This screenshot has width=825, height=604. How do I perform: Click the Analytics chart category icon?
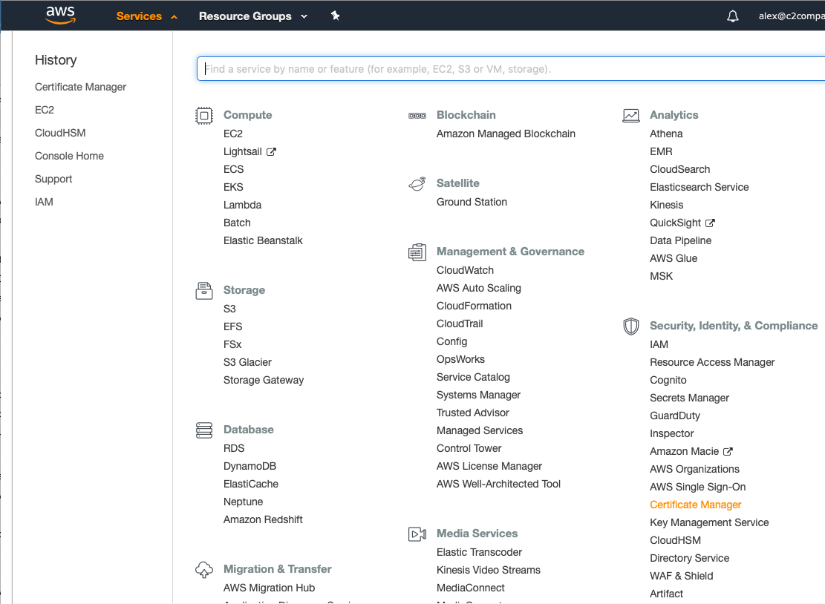click(x=630, y=115)
